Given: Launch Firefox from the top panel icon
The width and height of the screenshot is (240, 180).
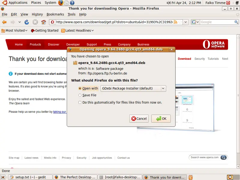Looking at the screenshot, I should pyautogui.click(x=61, y=3).
